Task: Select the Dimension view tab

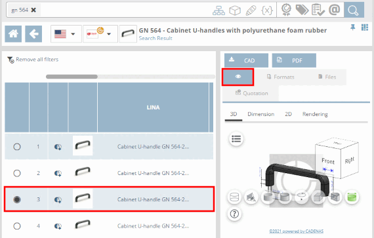Action: coord(261,114)
